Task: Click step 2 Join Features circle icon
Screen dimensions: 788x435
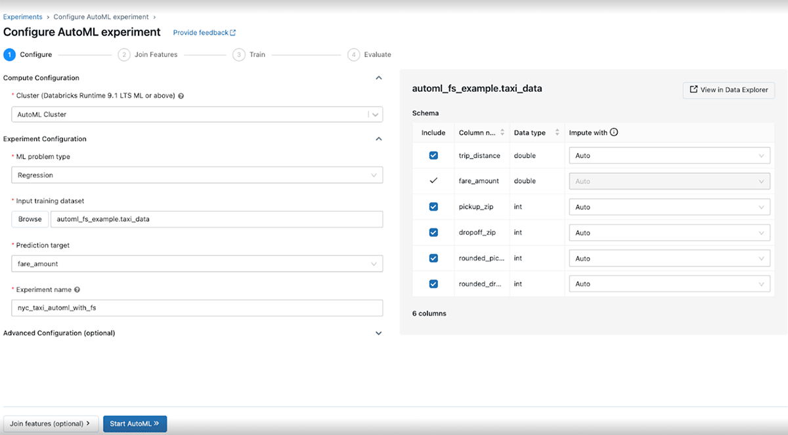Action: [x=123, y=54]
